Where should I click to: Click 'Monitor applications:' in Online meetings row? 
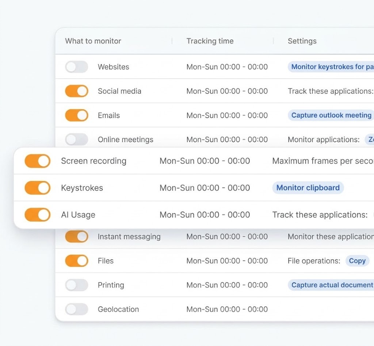[324, 140]
